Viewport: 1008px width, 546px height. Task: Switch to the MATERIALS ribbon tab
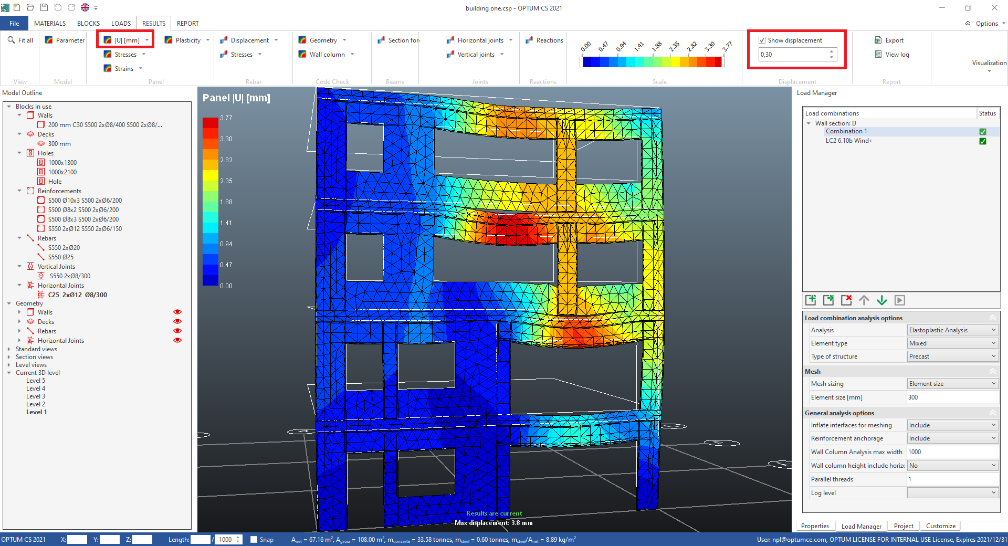50,24
